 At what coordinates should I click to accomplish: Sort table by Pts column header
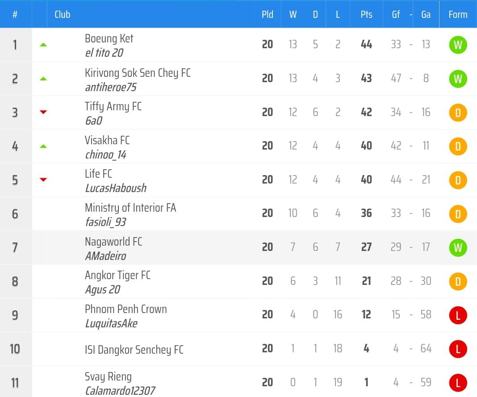[x=366, y=14]
